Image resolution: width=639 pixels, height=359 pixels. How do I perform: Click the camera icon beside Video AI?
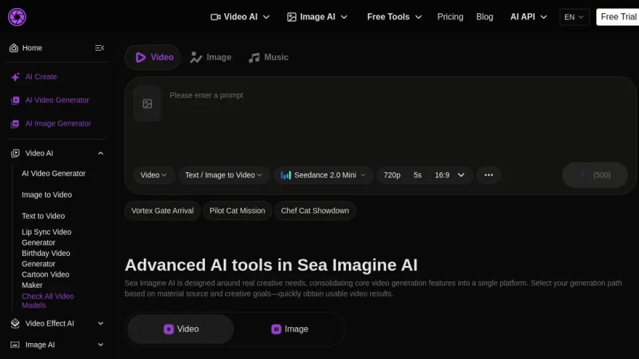coord(216,17)
